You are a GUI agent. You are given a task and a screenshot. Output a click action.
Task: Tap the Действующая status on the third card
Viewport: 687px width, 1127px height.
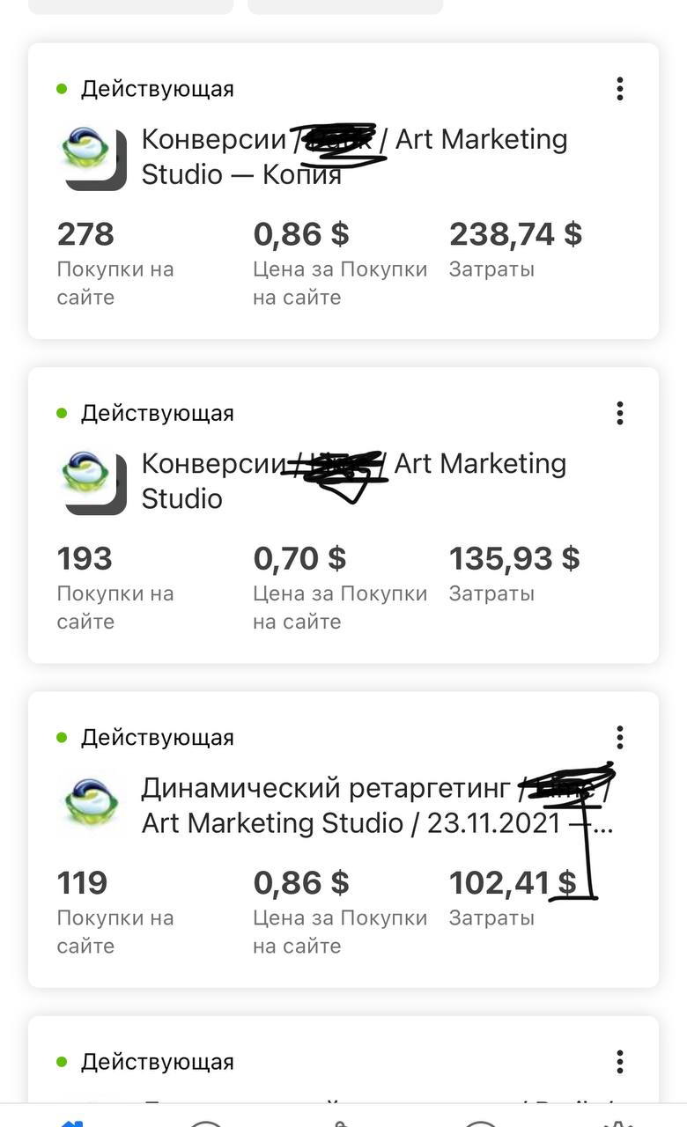[158, 737]
